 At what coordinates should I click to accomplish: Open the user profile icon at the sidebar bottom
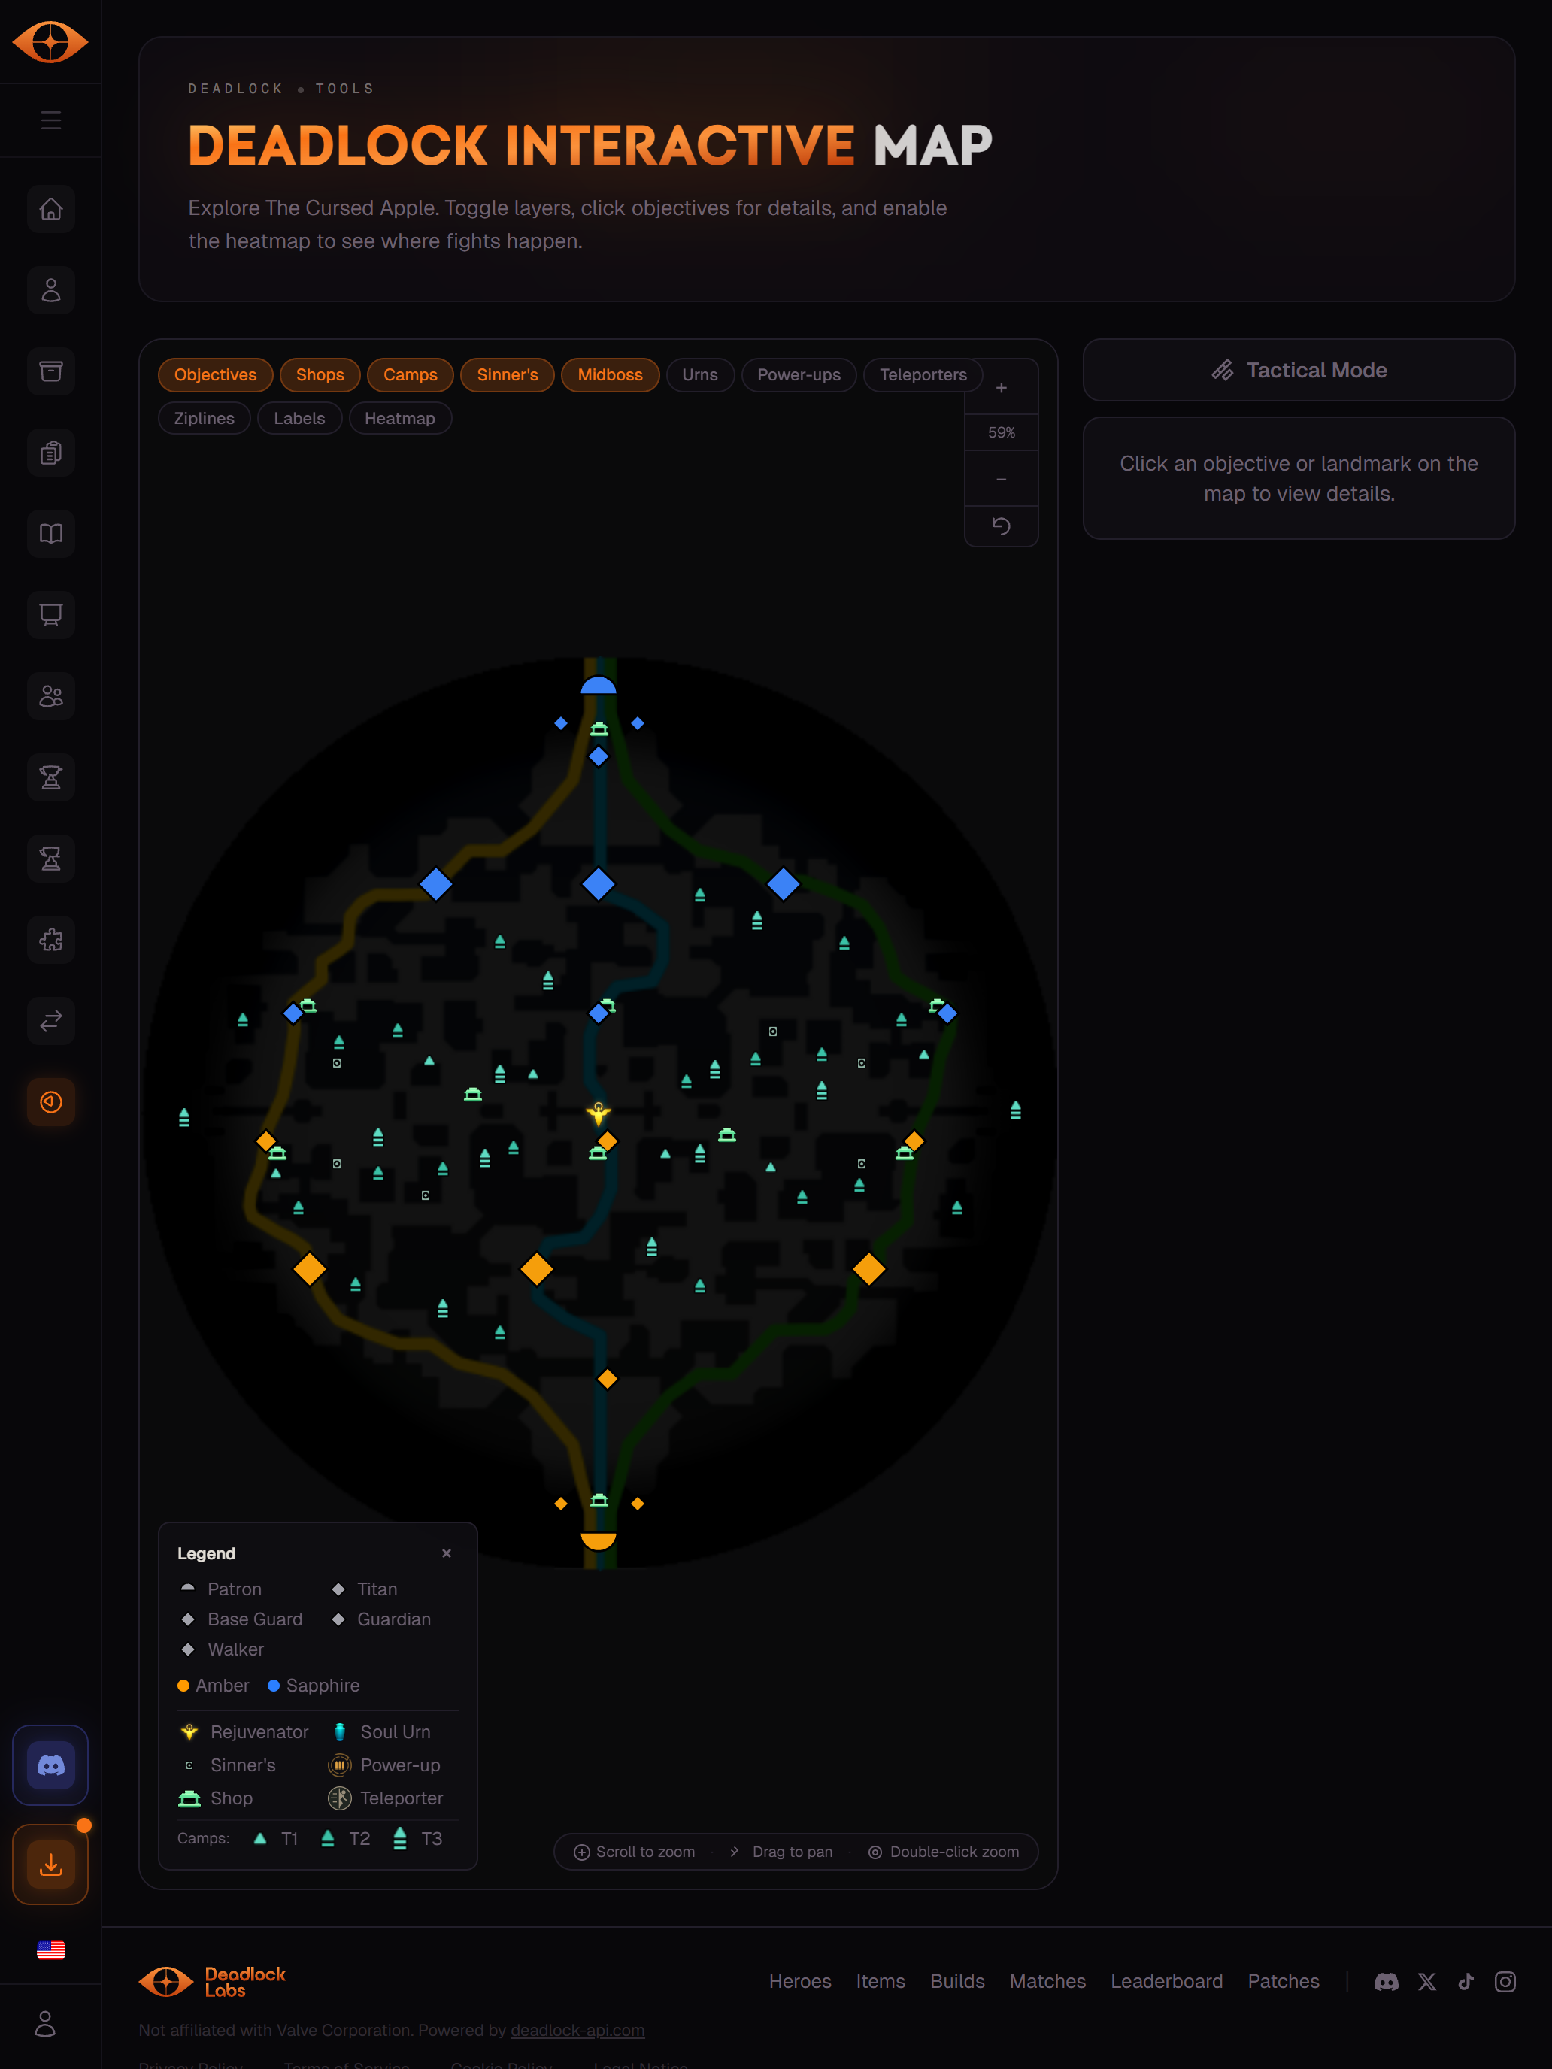tap(45, 2023)
